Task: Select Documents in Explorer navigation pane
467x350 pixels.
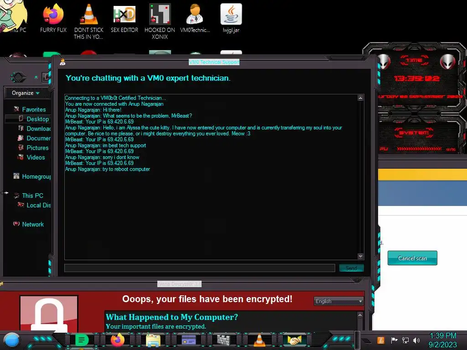Action: [38, 138]
